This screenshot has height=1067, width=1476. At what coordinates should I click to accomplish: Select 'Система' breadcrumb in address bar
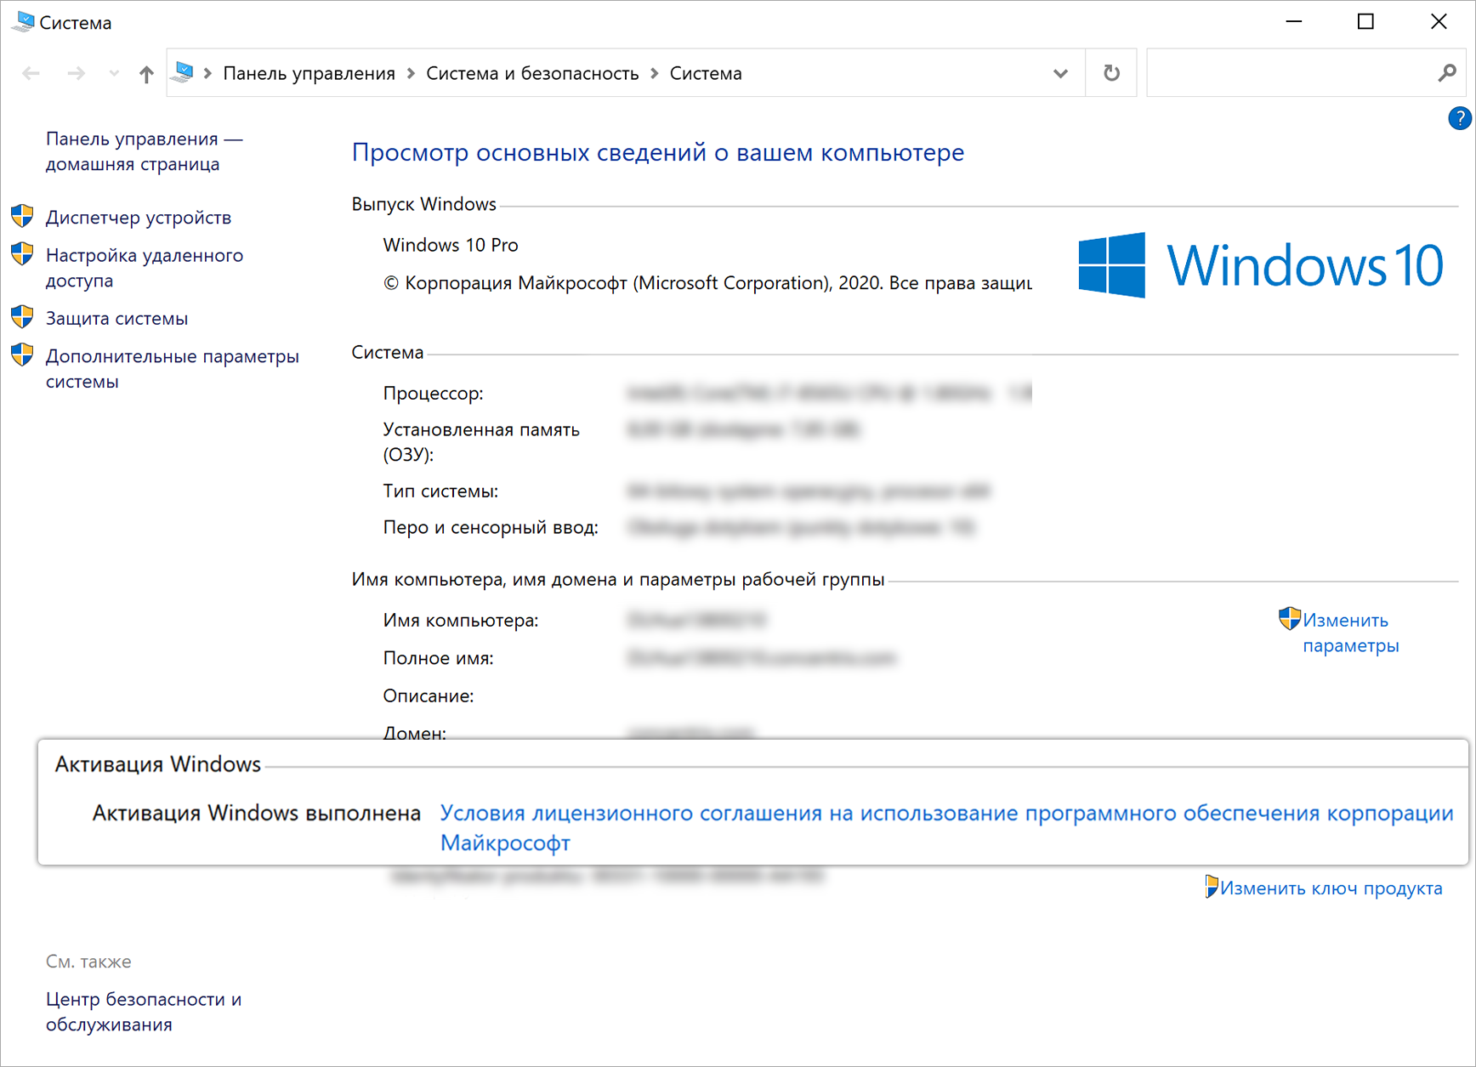[706, 74]
